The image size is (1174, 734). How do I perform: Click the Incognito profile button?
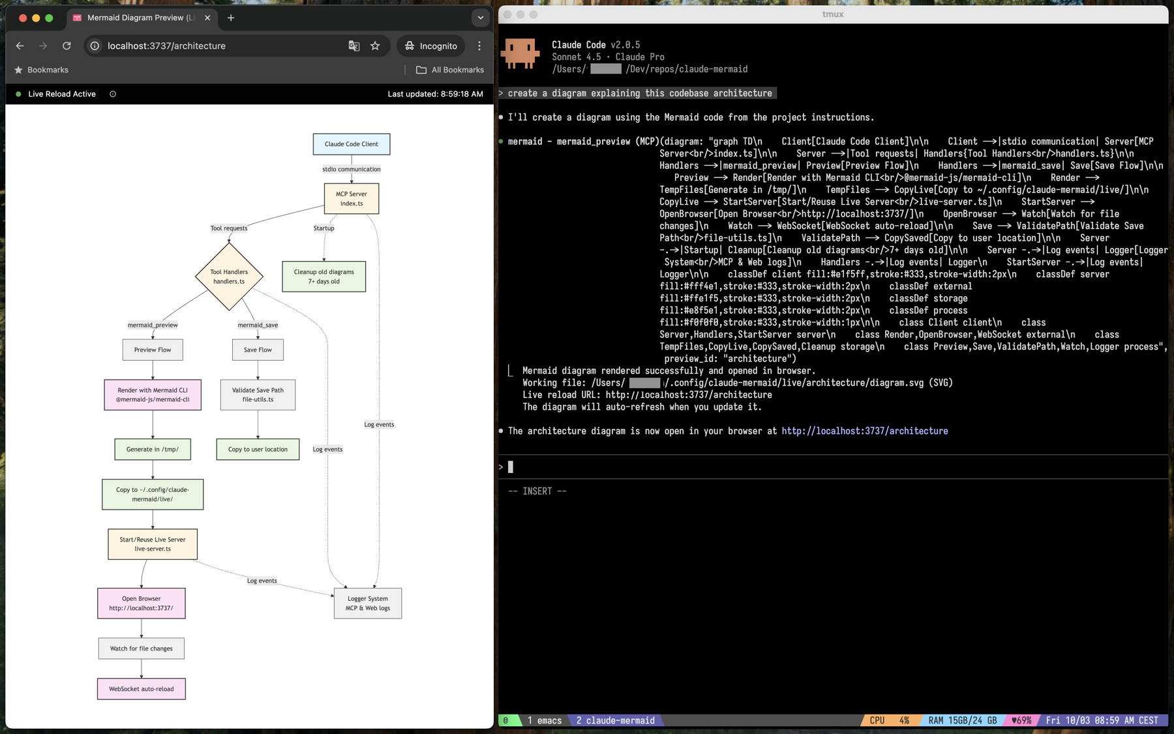(x=430, y=46)
